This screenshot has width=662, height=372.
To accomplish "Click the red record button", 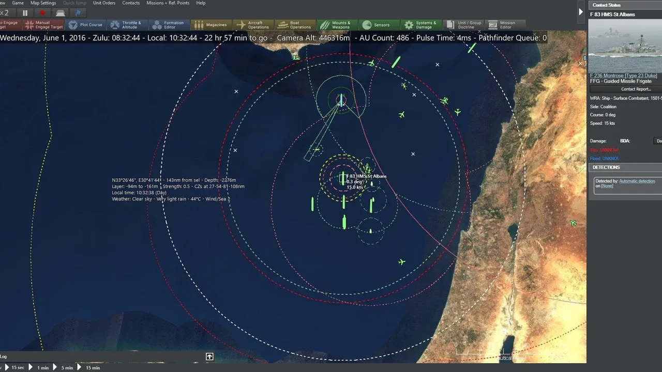I will tap(42, 13).
